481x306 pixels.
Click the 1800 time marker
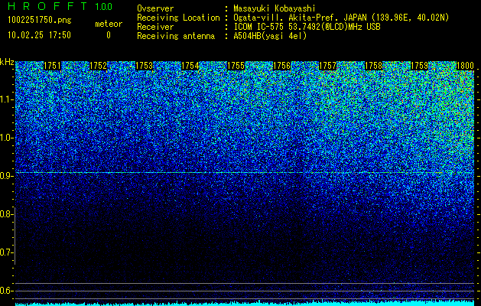point(466,66)
